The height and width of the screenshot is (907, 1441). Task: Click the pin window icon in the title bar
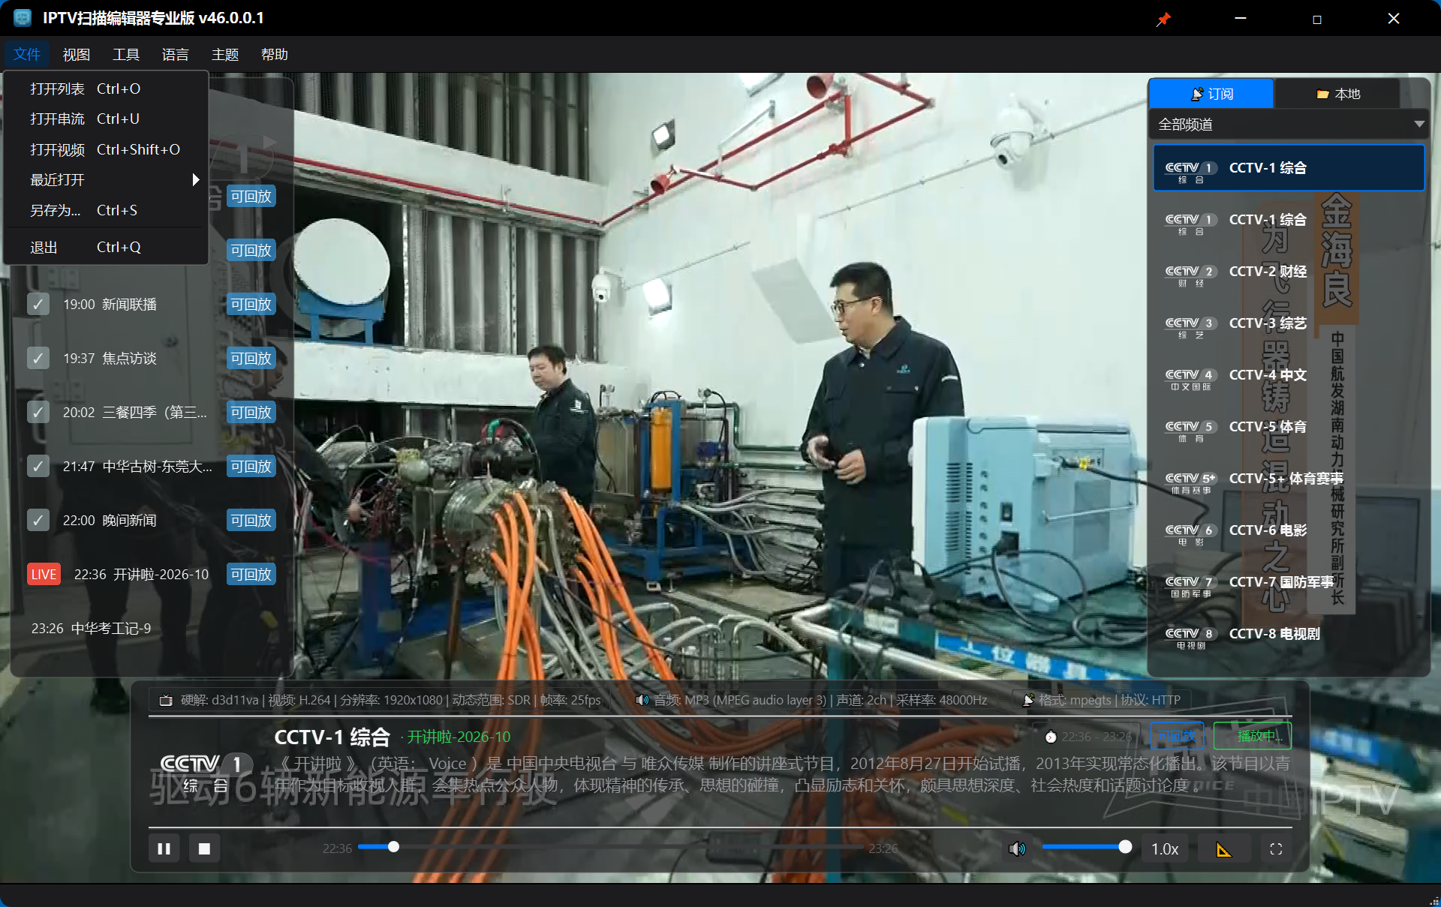click(x=1163, y=19)
